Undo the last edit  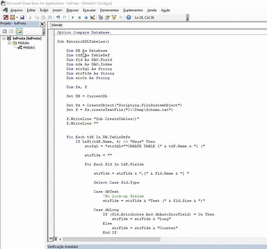point(58,17)
